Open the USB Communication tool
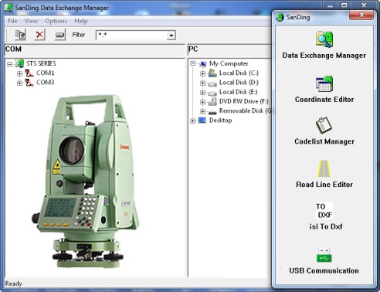The image size is (380, 292). pyautogui.click(x=324, y=255)
